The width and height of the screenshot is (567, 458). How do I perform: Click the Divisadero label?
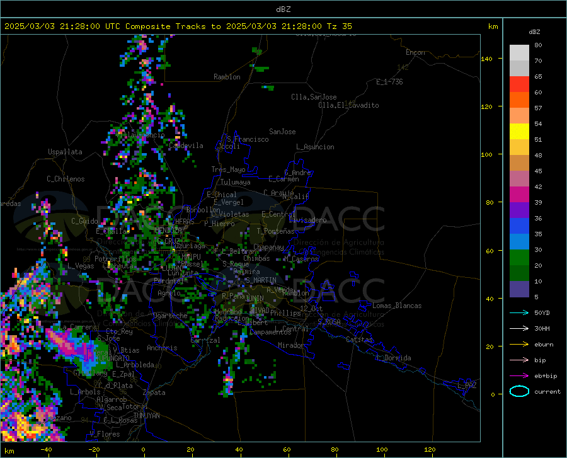pos(307,220)
